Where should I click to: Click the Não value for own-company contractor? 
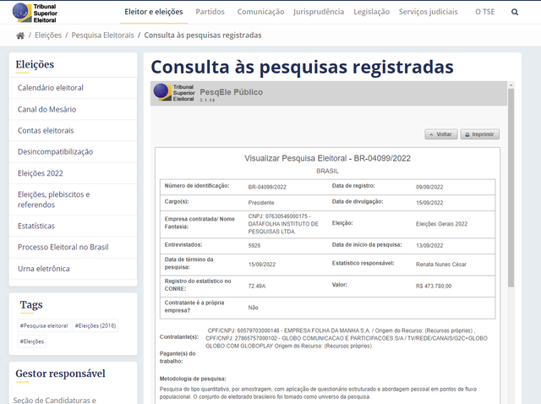click(253, 308)
